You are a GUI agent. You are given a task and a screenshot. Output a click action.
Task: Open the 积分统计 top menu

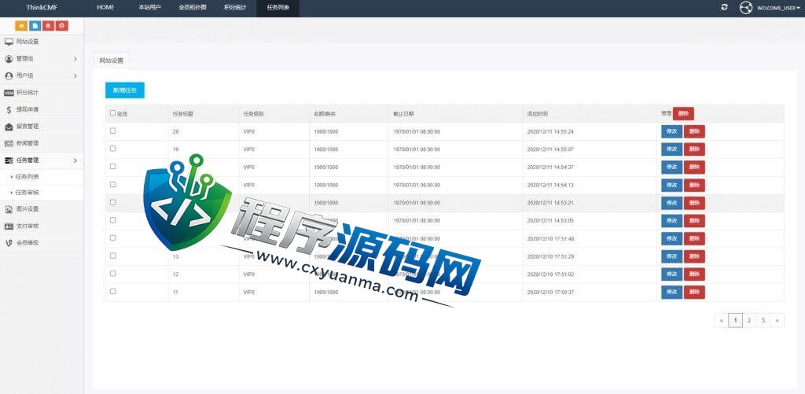pyautogui.click(x=235, y=8)
